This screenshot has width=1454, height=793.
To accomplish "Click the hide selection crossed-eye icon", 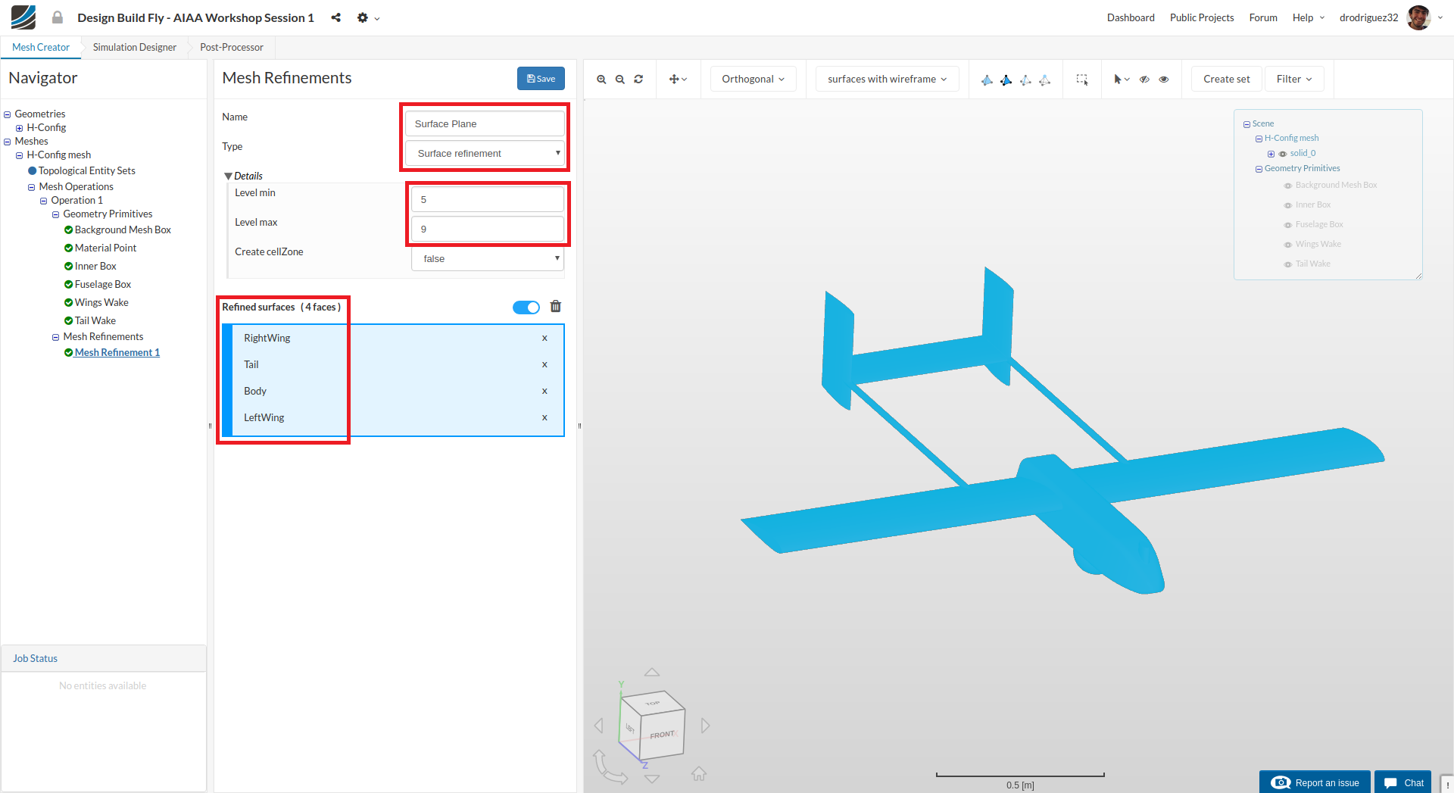I will tap(1145, 79).
